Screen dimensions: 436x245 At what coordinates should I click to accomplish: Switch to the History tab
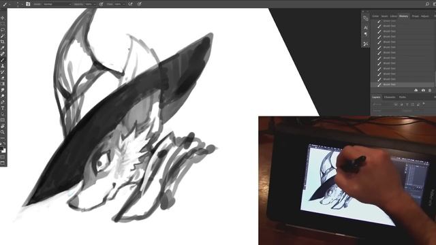[403, 16]
